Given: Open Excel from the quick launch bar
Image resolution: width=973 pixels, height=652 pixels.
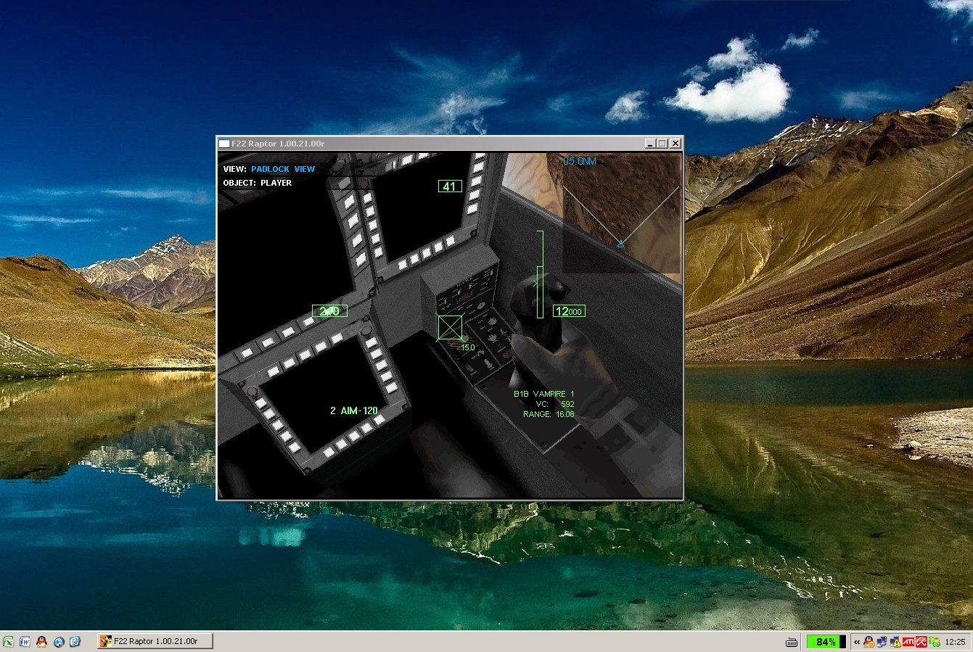Looking at the screenshot, I should (9, 641).
